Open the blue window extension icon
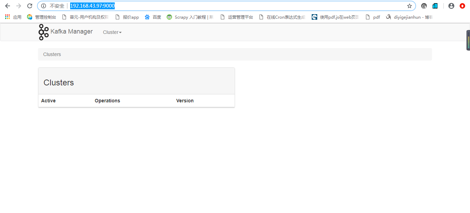The image size is (470, 213). tap(435, 6)
